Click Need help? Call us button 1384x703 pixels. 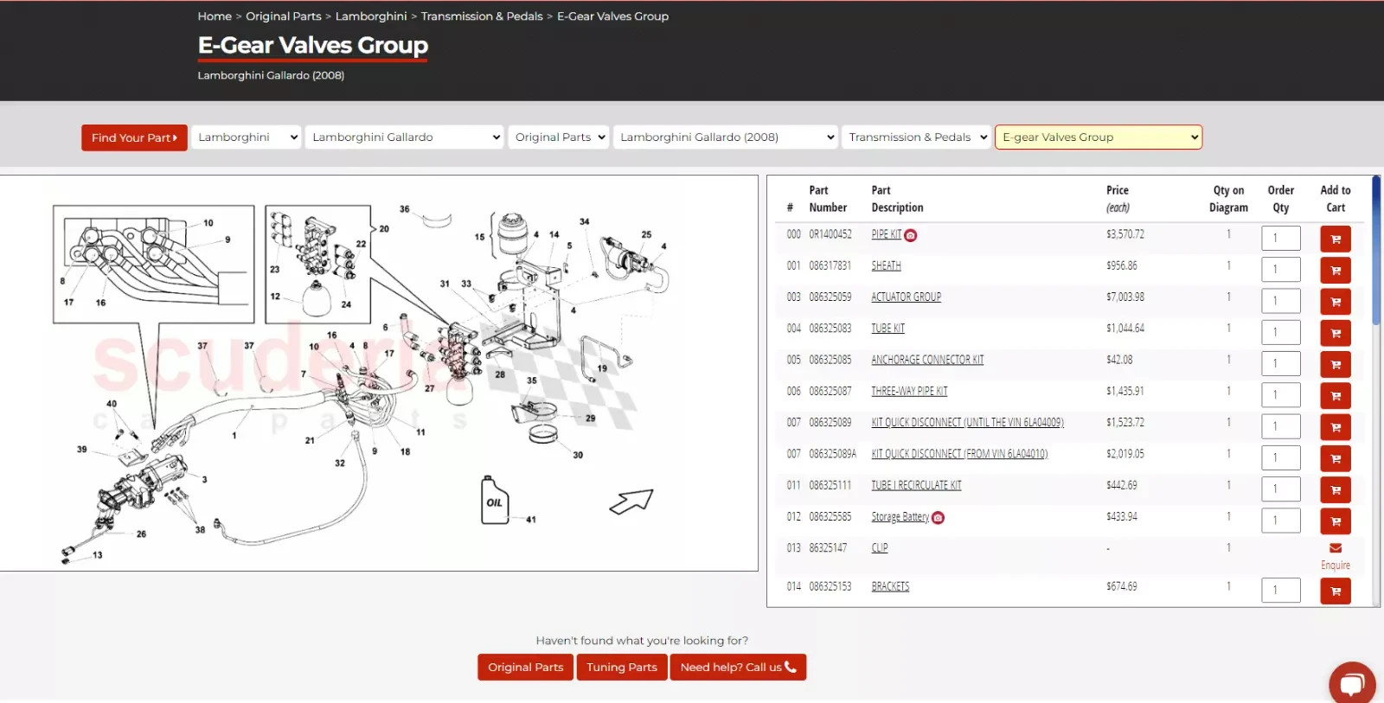738,668
